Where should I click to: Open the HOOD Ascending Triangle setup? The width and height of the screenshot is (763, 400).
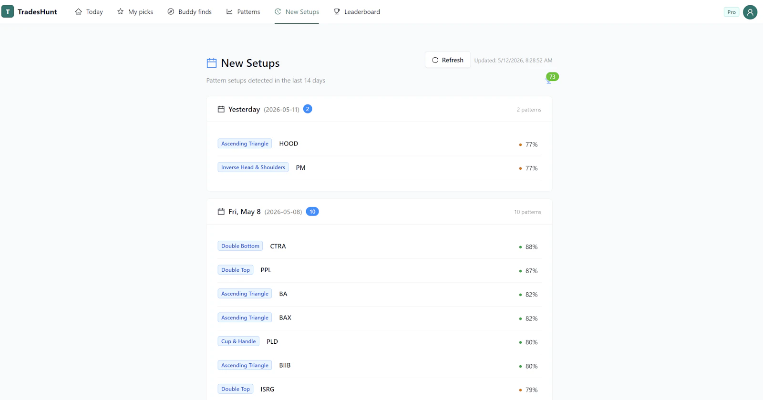pos(379,144)
